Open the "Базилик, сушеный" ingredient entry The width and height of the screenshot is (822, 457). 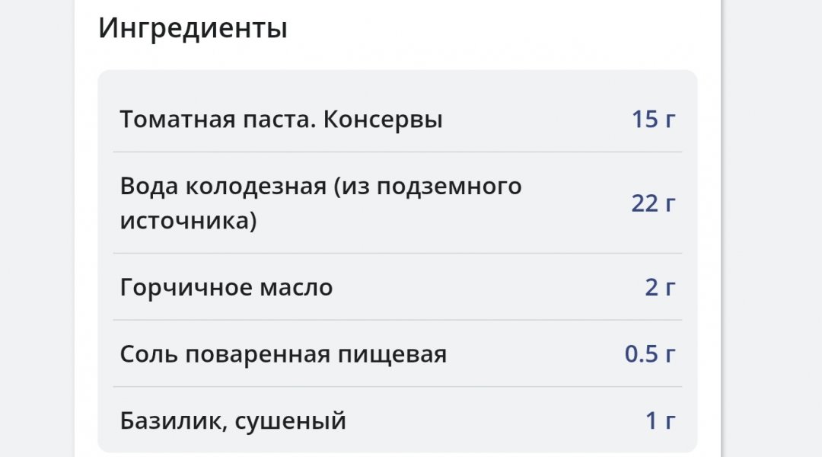(233, 420)
